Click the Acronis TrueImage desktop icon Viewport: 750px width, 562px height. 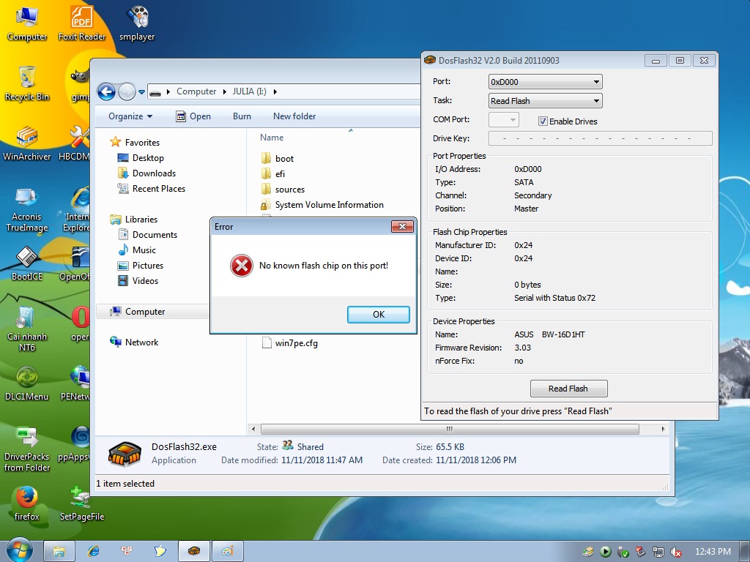click(27, 209)
